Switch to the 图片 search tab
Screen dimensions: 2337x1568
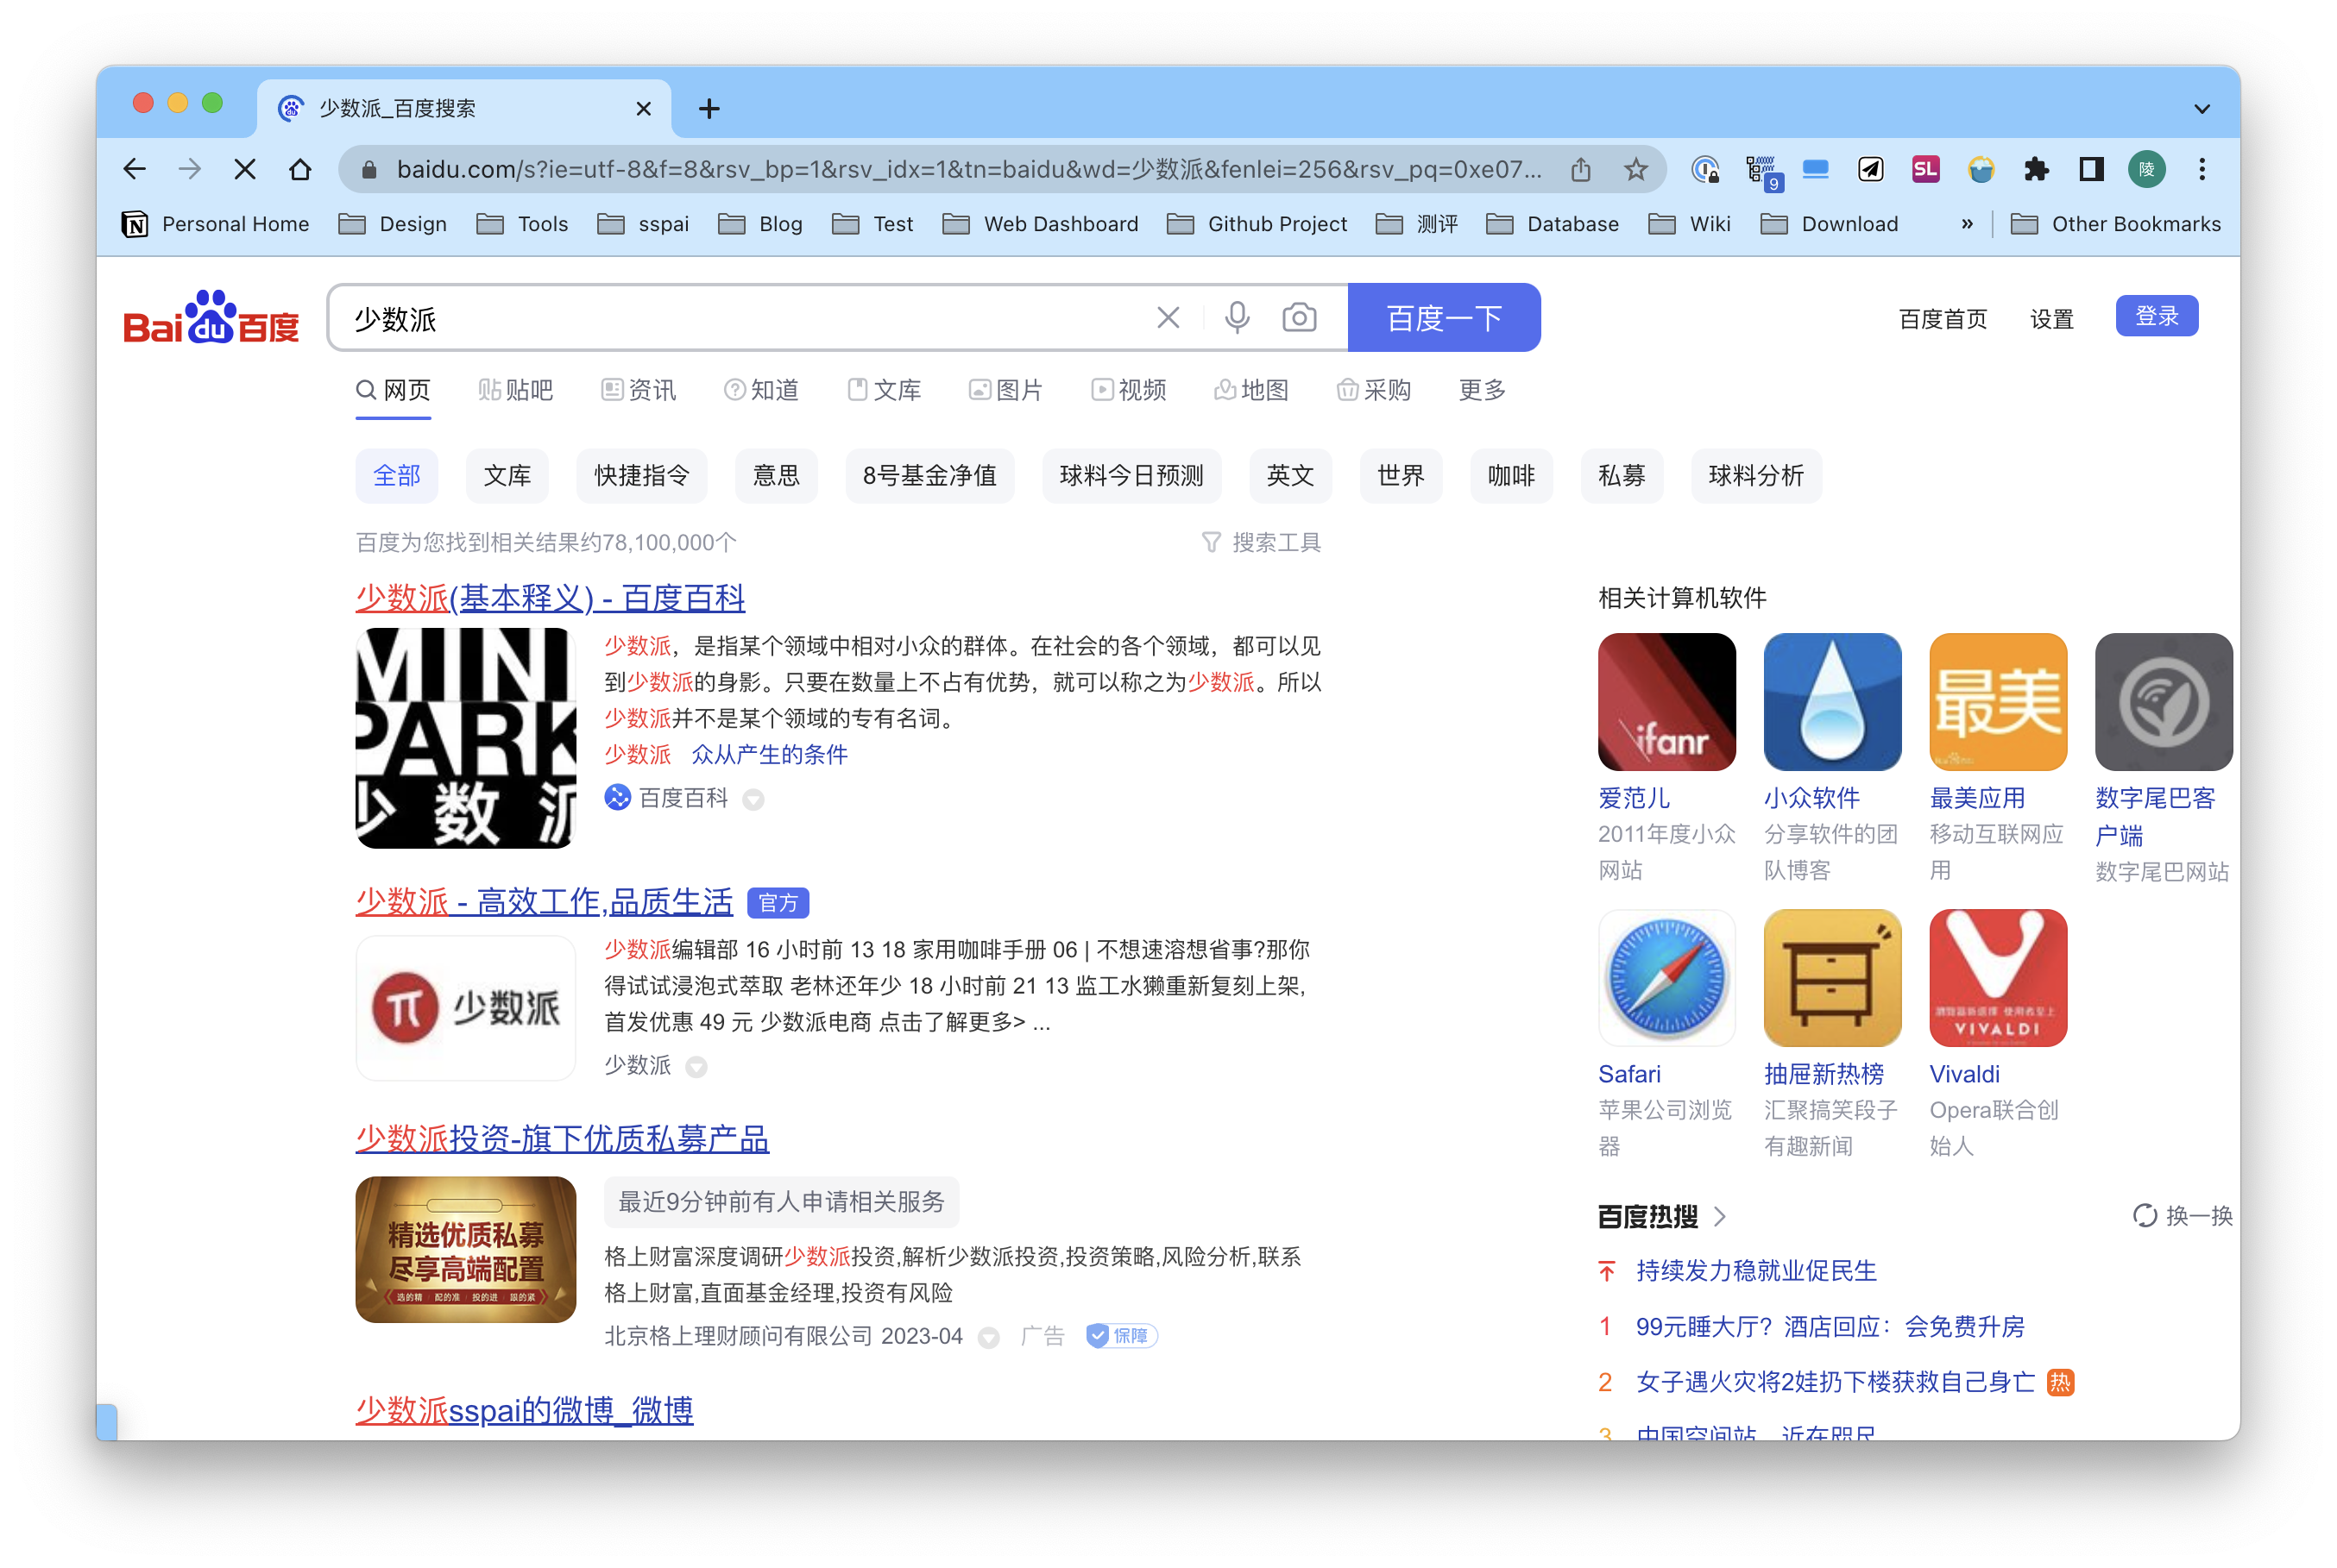1006,390
